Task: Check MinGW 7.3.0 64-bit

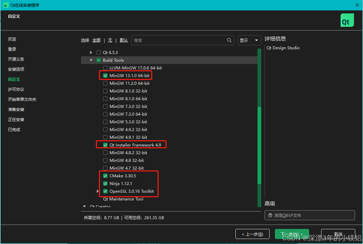Action: tap(105, 114)
